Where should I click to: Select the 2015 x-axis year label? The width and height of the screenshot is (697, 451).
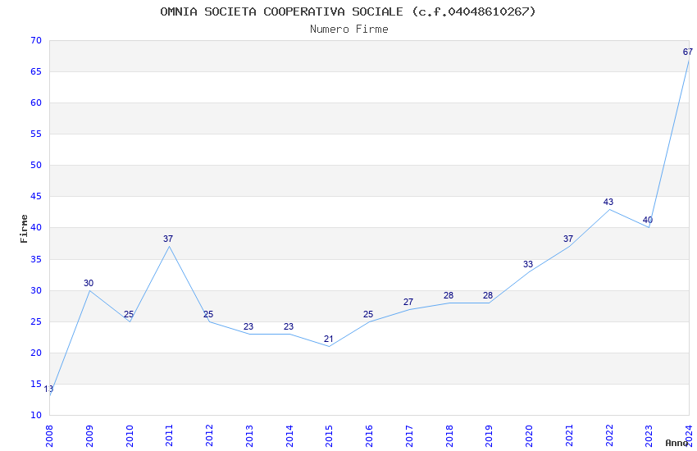click(330, 435)
